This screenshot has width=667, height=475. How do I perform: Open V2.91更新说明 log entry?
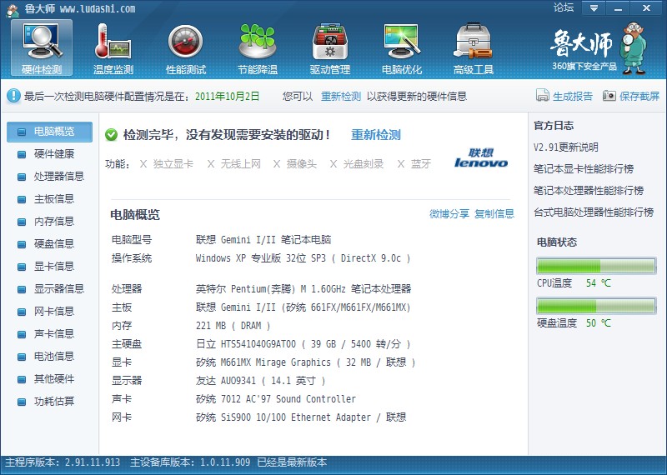[566, 147]
